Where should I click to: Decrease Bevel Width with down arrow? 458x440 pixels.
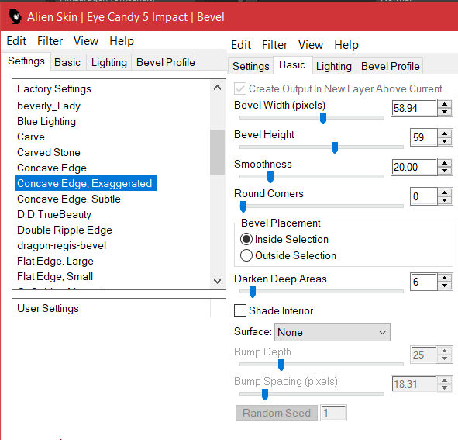[445, 112]
